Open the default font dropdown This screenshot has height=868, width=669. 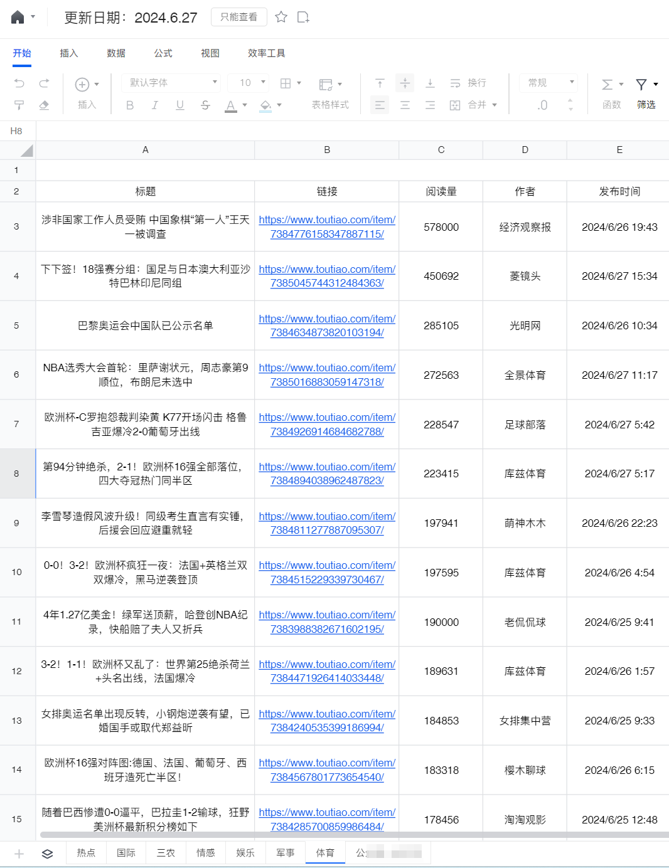173,83
